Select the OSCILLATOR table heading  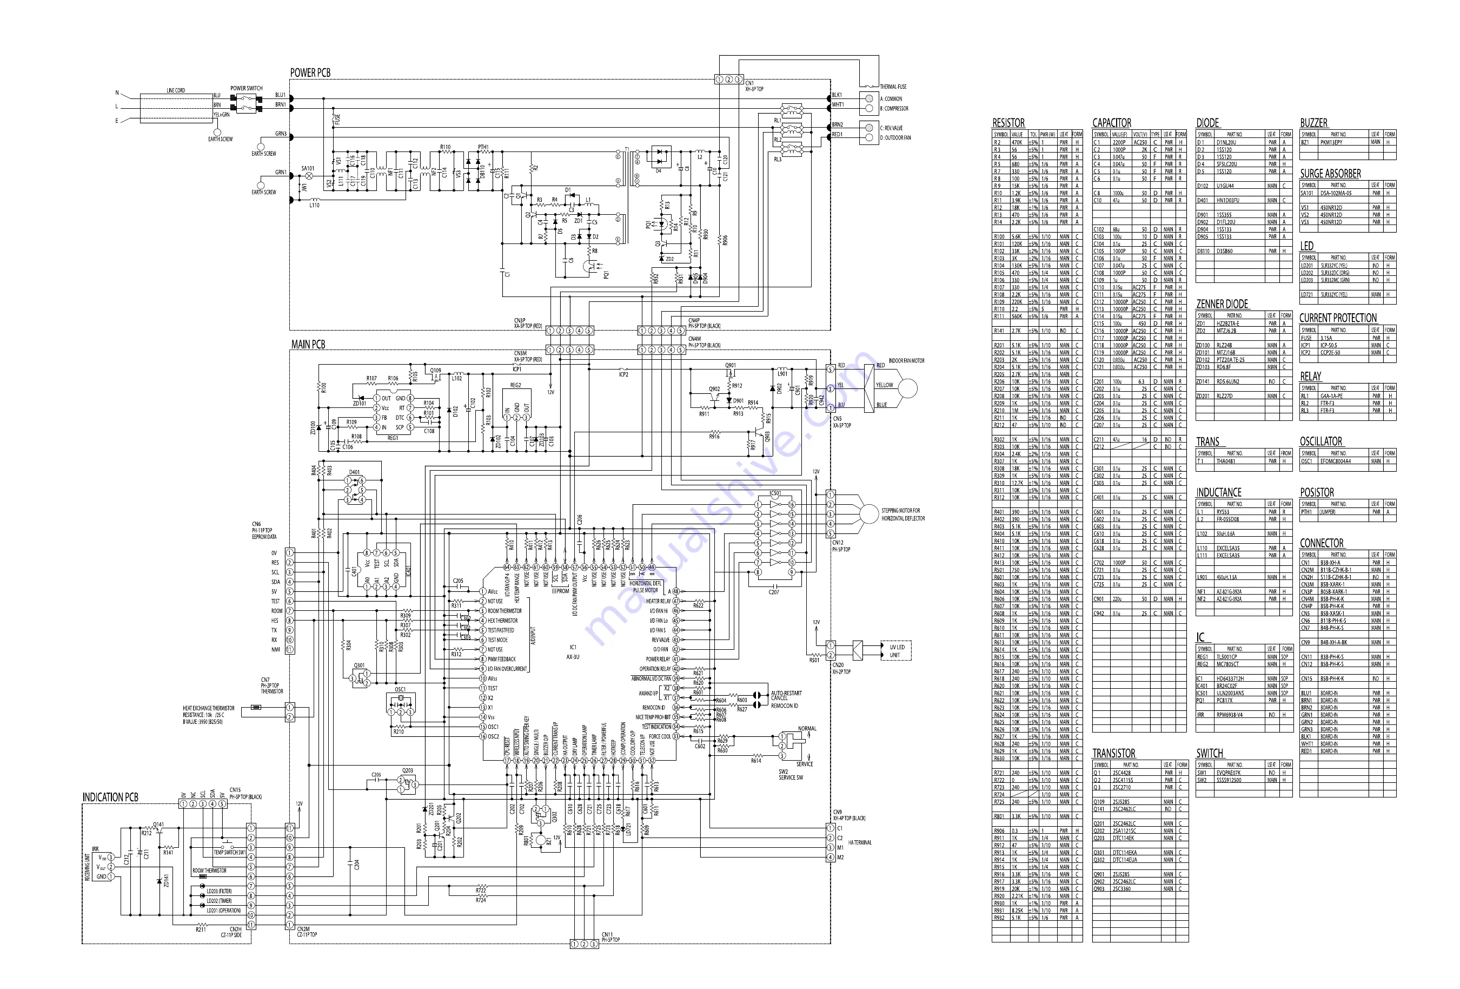tap(1321, 442)
